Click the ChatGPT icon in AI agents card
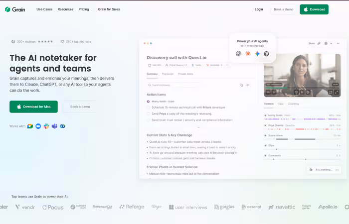 tap(239, 54)
